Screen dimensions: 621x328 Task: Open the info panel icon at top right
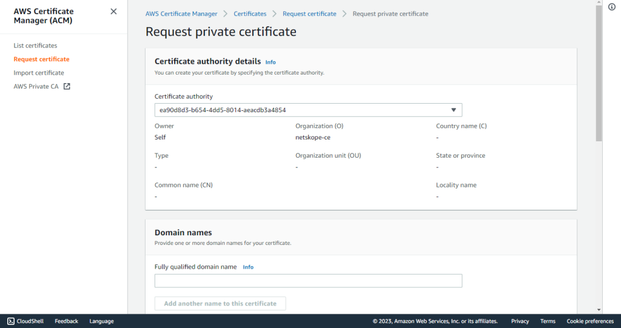pos(612,7)
